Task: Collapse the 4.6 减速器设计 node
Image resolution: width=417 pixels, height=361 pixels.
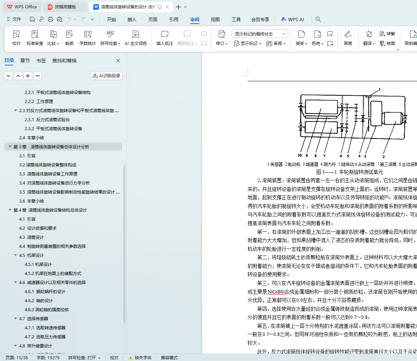Action: click(15, 282)
